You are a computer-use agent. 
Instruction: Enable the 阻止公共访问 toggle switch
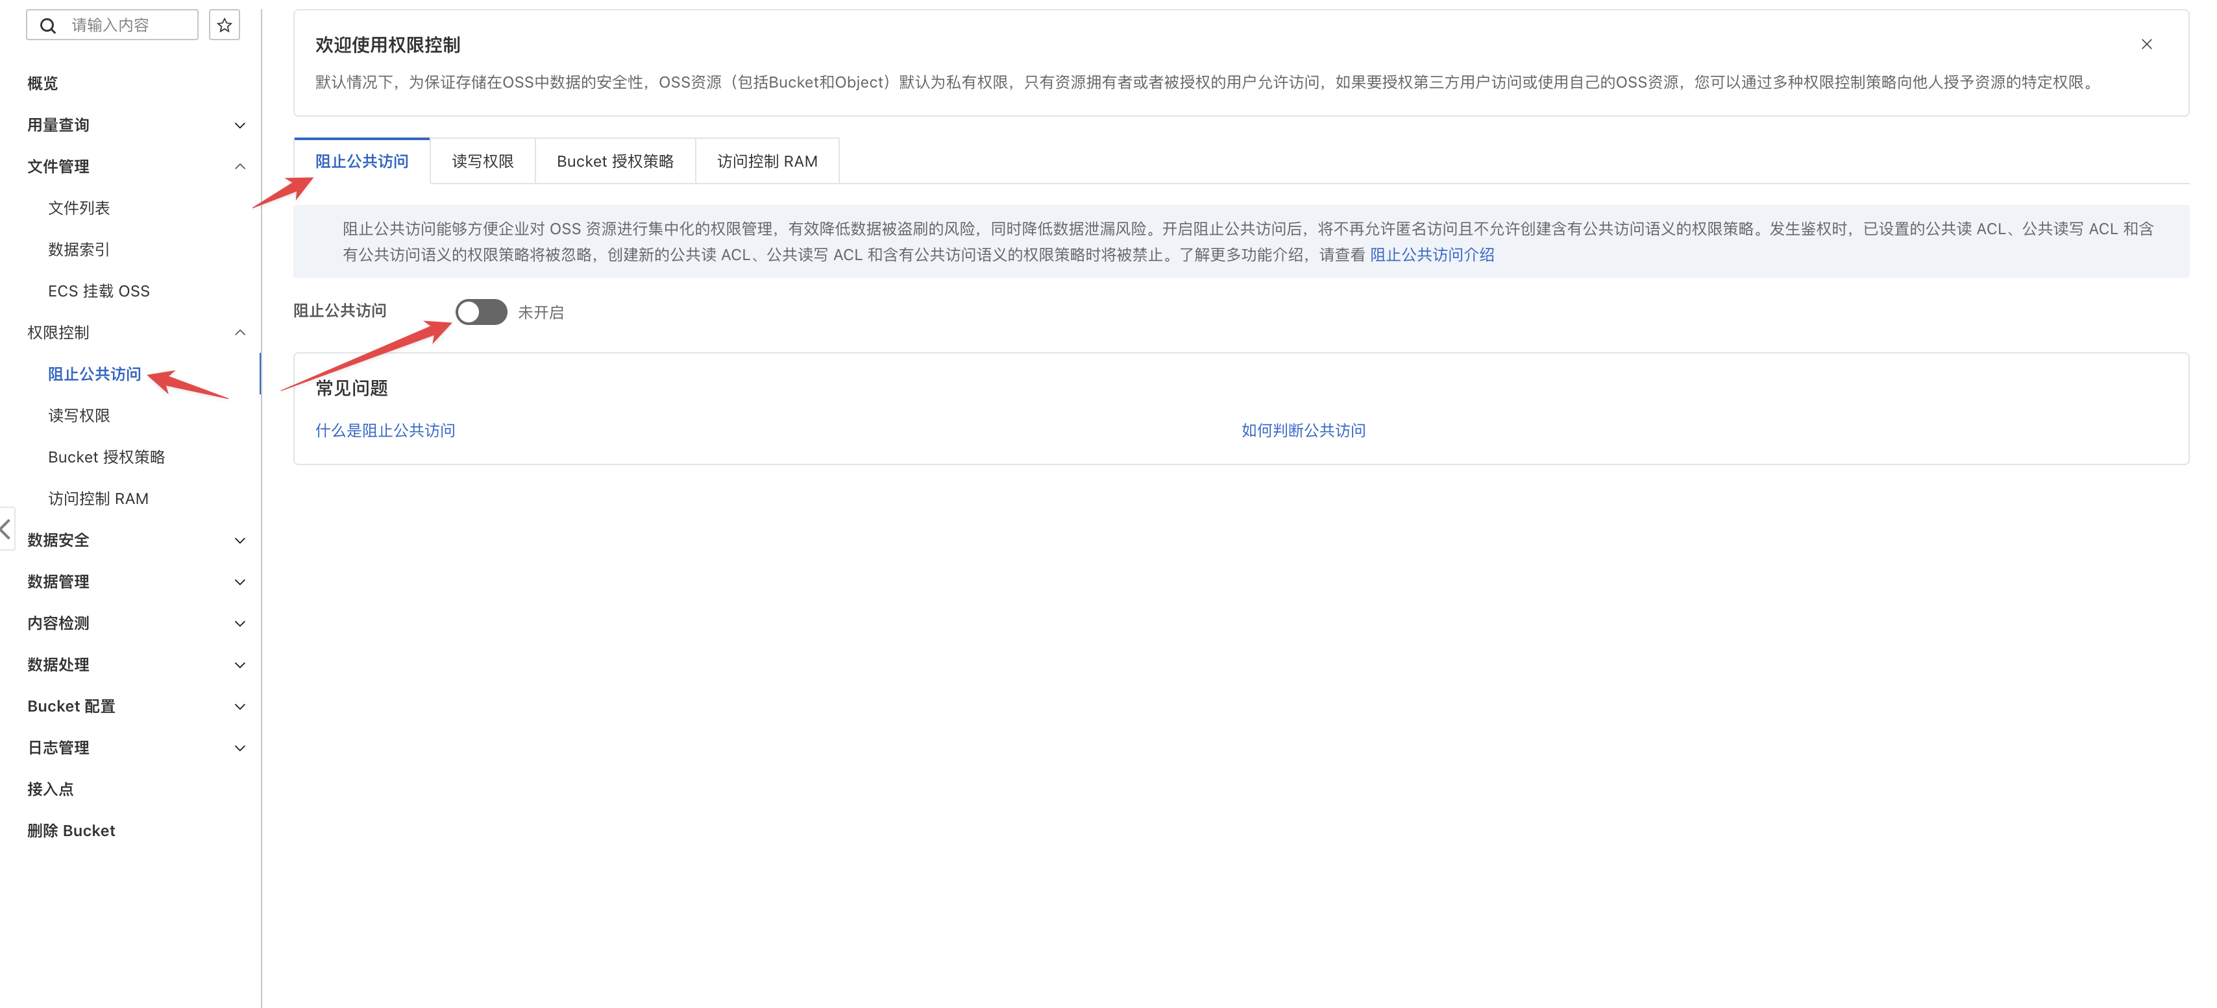[x=481, y=312]
